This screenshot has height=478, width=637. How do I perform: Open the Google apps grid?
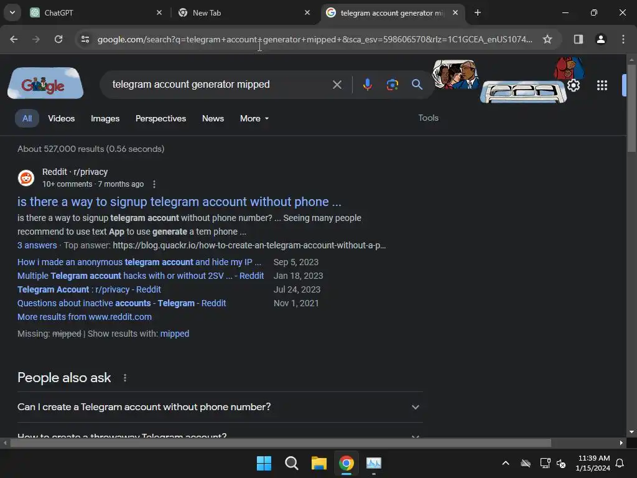pos(602,85)
